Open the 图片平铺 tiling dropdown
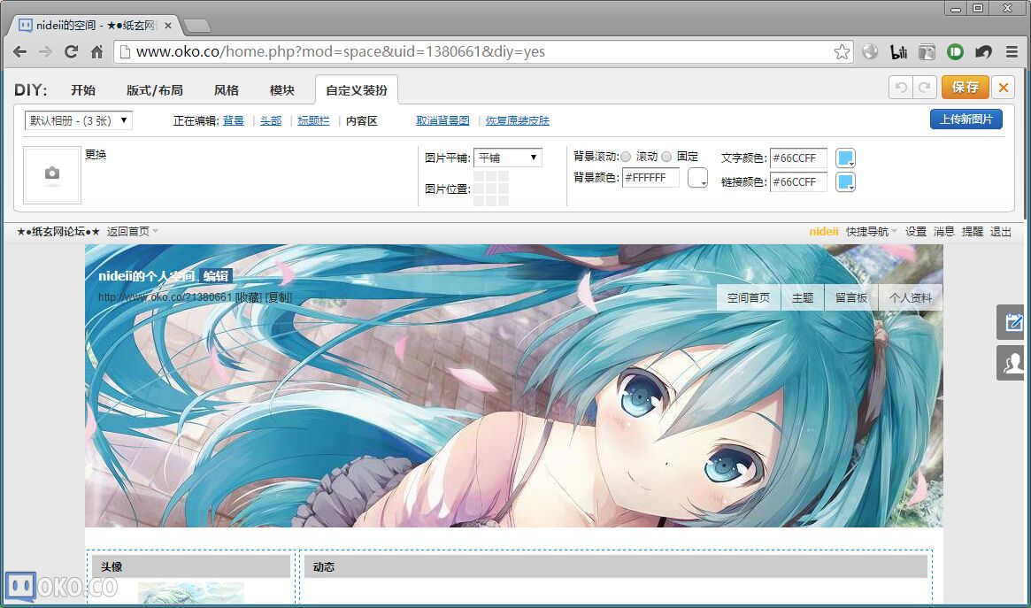Screen dimensions: 1031x608 508,158
